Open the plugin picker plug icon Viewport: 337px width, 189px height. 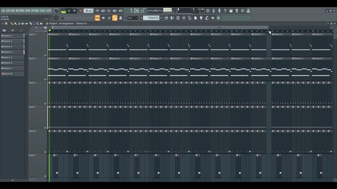coord(201,18)
